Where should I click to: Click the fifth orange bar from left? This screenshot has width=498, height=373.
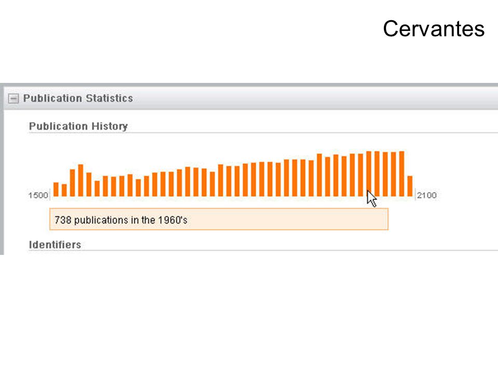(89, 184)
